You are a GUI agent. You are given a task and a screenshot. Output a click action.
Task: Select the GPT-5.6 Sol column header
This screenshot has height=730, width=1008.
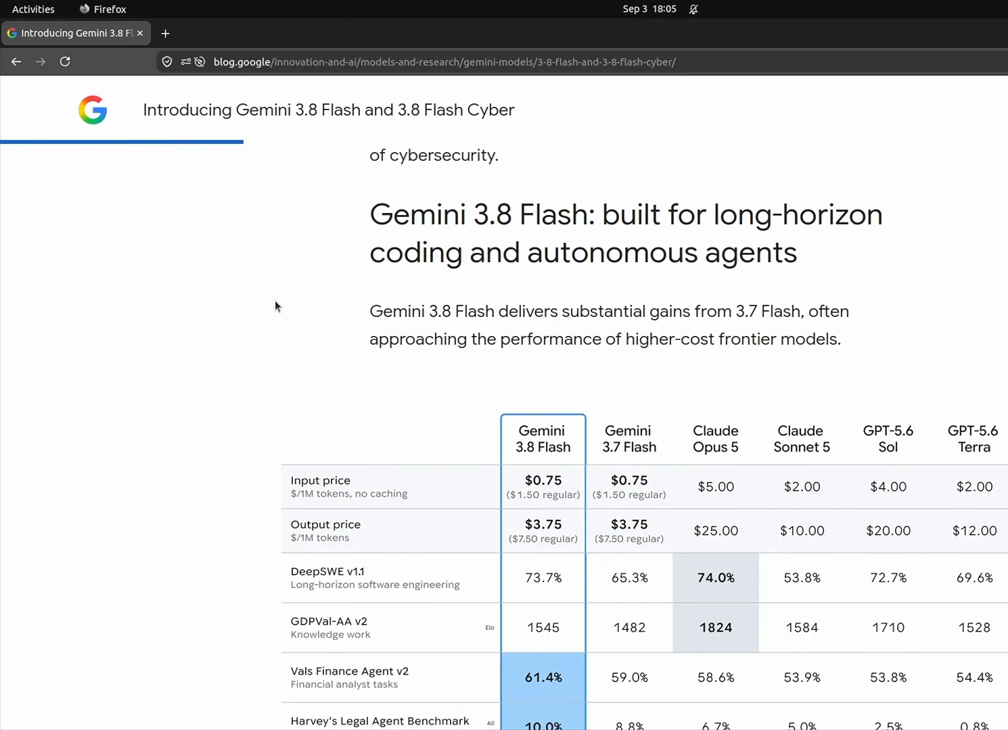click(888, 439)
